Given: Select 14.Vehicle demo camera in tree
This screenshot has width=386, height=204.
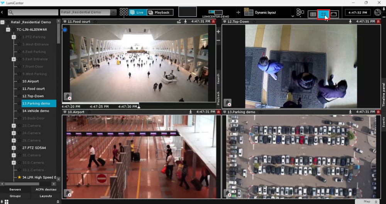Looking at the screenshot, I should pyautogui.click(x=36, y=111).
